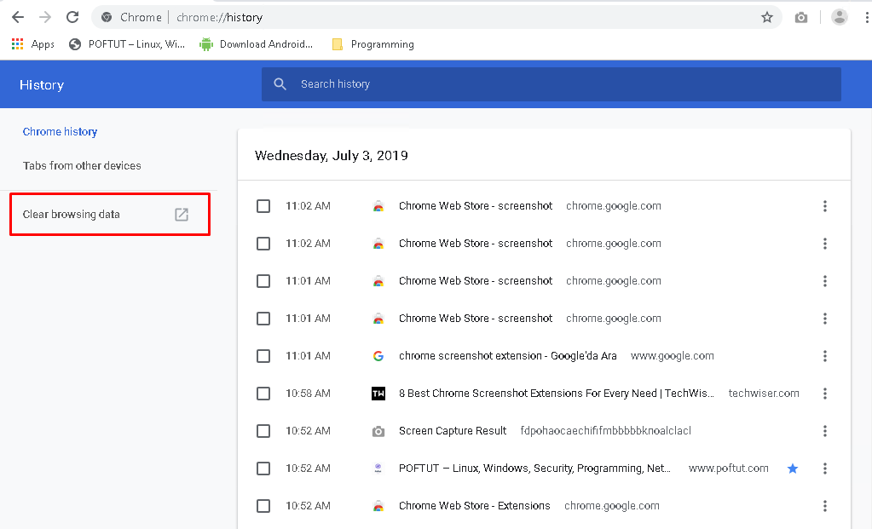Click the chrome://history address bar
Screen dimensions: 872x529
(x=436, y=17)
